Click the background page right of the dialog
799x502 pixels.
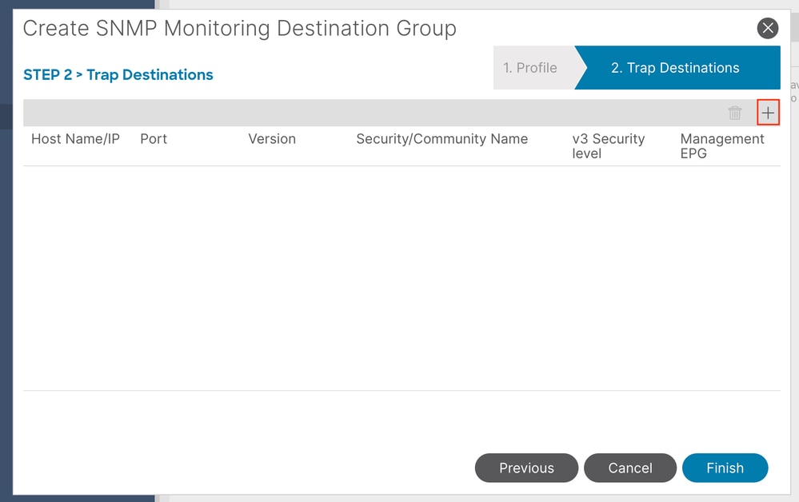point(795,254)
